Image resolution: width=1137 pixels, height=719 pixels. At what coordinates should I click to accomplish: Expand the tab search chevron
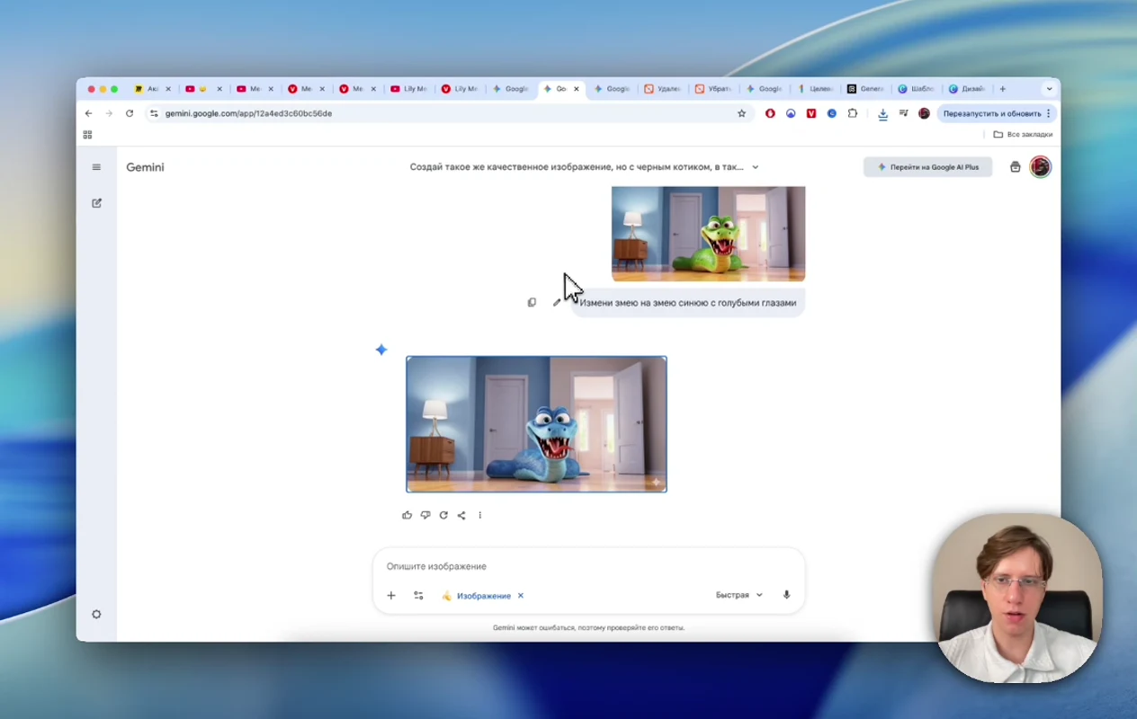[x=1049, y=89]
